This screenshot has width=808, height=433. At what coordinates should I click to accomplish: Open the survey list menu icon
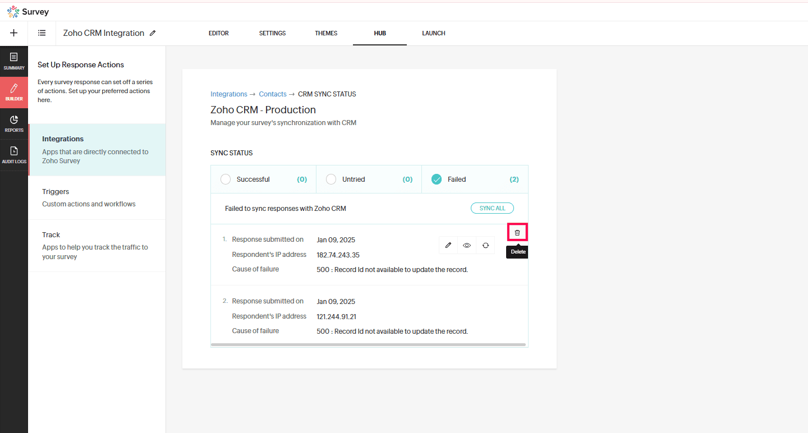click(42, 33)
